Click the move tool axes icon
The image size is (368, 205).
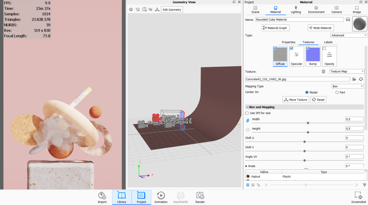157,10
